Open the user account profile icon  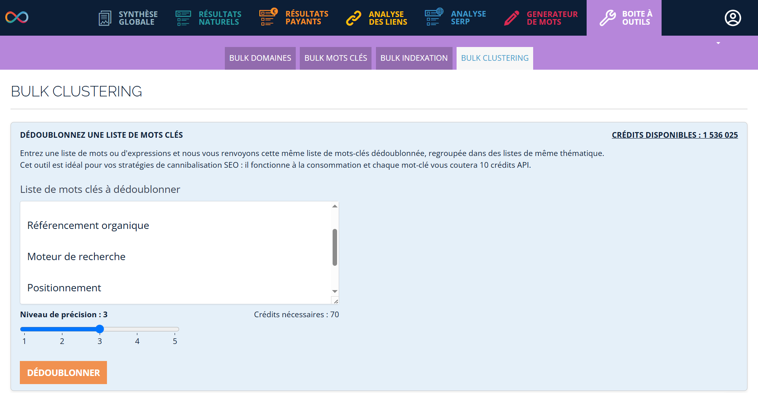[x=732, y=18]
